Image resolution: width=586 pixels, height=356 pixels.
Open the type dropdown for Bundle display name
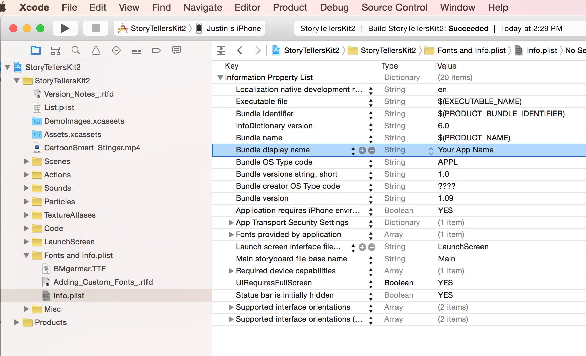(431, 150)
